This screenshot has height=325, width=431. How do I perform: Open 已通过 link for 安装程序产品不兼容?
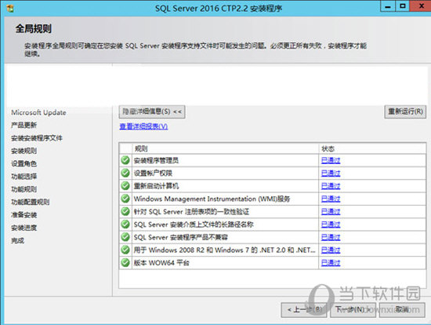[331, 237]
